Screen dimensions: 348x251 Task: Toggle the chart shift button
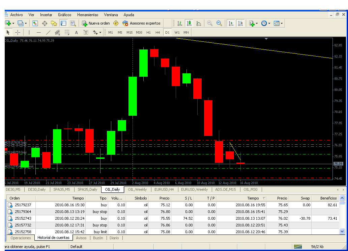pyautogui.click(x=240, y=23)
